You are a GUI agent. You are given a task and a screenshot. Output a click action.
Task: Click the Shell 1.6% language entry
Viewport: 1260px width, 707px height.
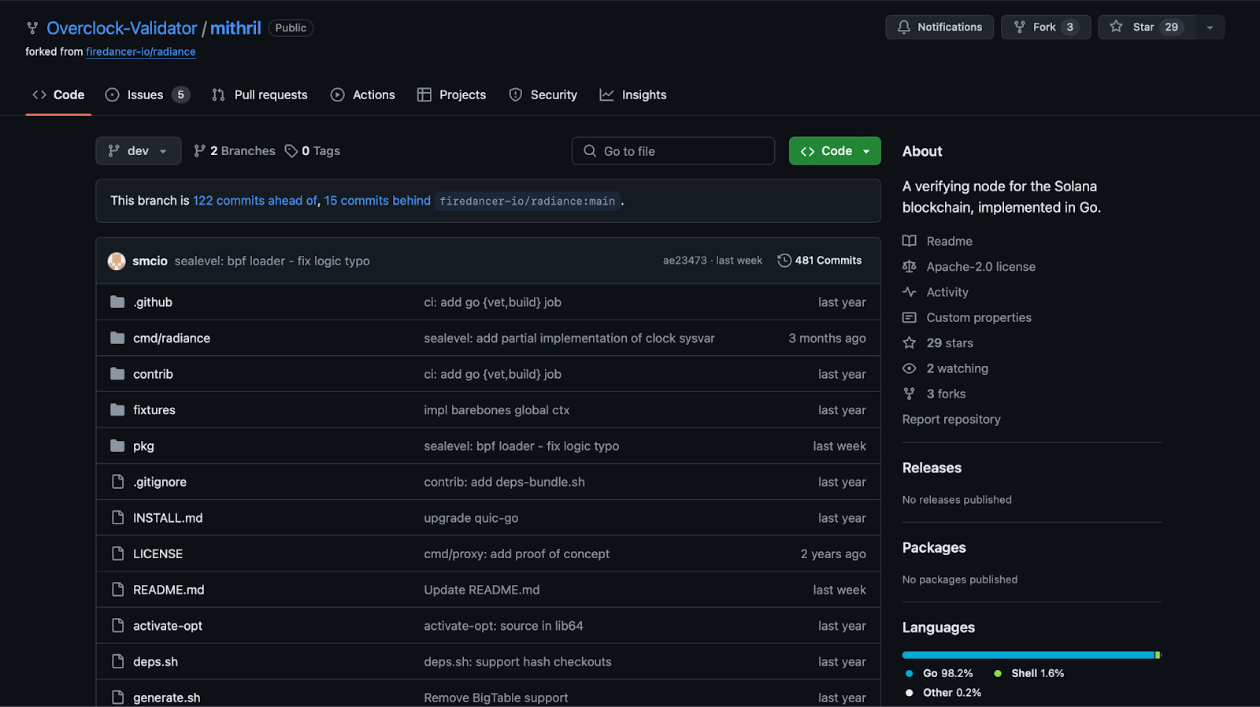click(1029, 674)
